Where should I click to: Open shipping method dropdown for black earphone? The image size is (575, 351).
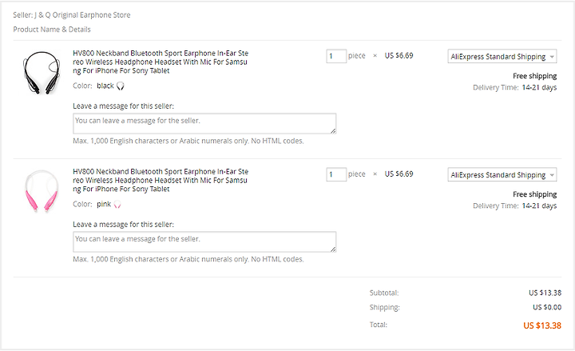coord(502,56)
